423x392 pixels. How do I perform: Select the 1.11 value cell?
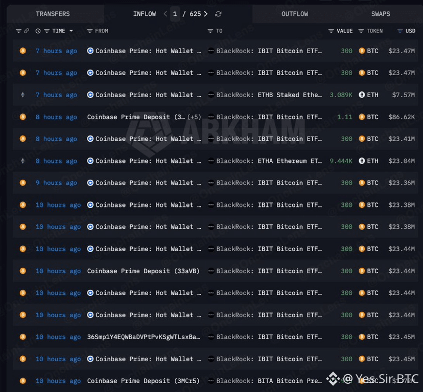344,117
